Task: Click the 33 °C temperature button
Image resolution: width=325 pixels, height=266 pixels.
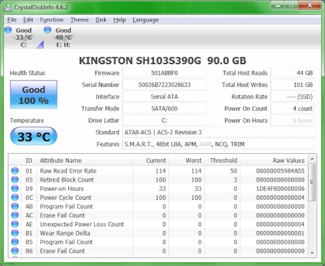Action: tap(34, 136)
